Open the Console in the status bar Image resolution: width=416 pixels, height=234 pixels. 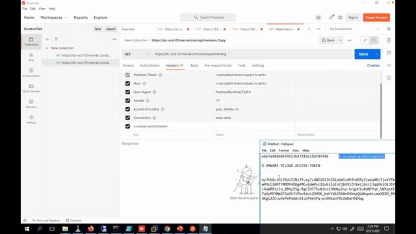tap(73, 220)
